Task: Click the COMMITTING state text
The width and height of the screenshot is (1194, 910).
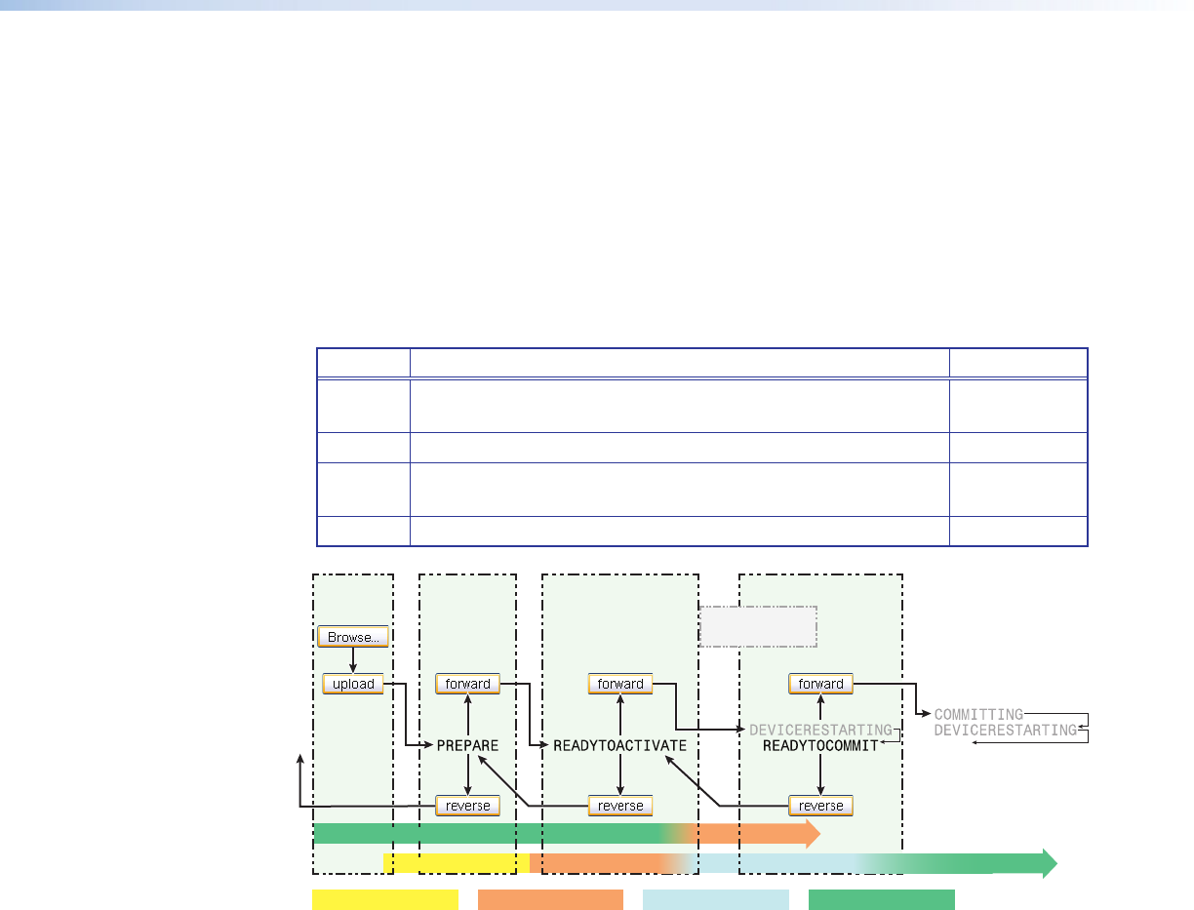Action: pos(978,715)
